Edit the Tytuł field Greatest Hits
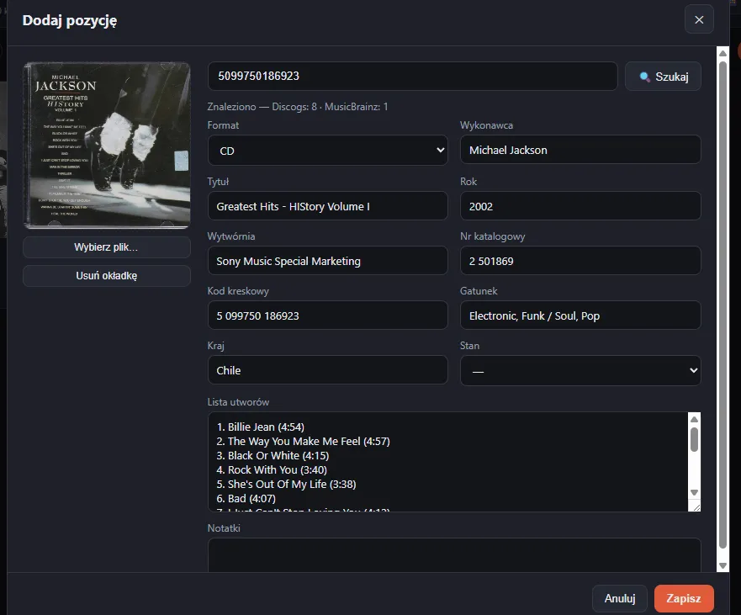 pyautogui.click(x=327, y=206)
